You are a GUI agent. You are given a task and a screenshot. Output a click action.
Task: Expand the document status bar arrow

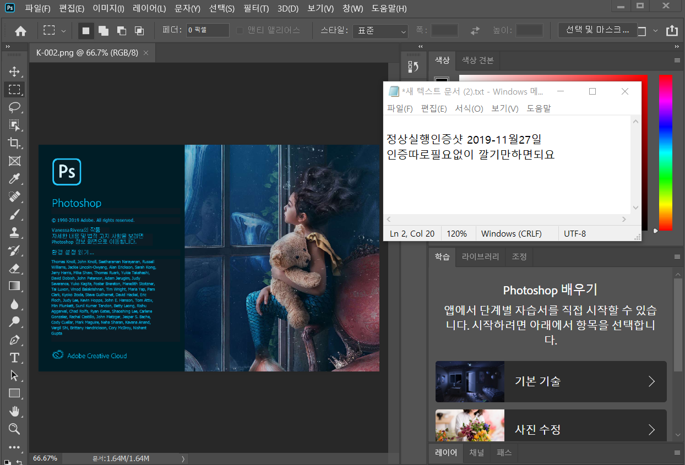click(183, 458)
